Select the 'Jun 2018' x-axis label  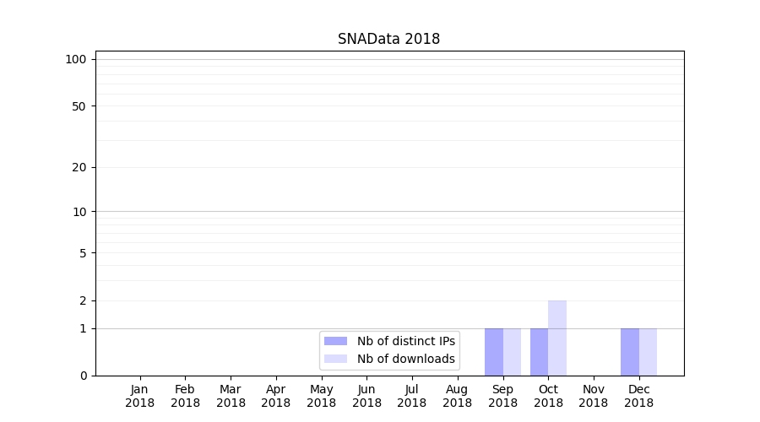pyautogui.click(x=366, y=396)
